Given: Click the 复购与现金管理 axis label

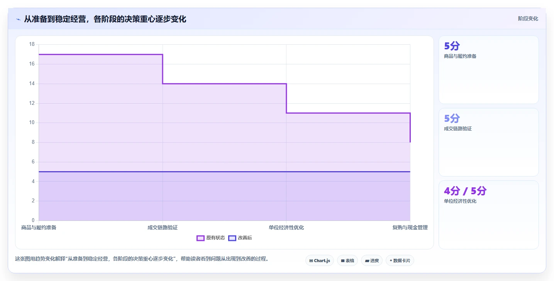Looking at the screenshot, I should [410, 227].
